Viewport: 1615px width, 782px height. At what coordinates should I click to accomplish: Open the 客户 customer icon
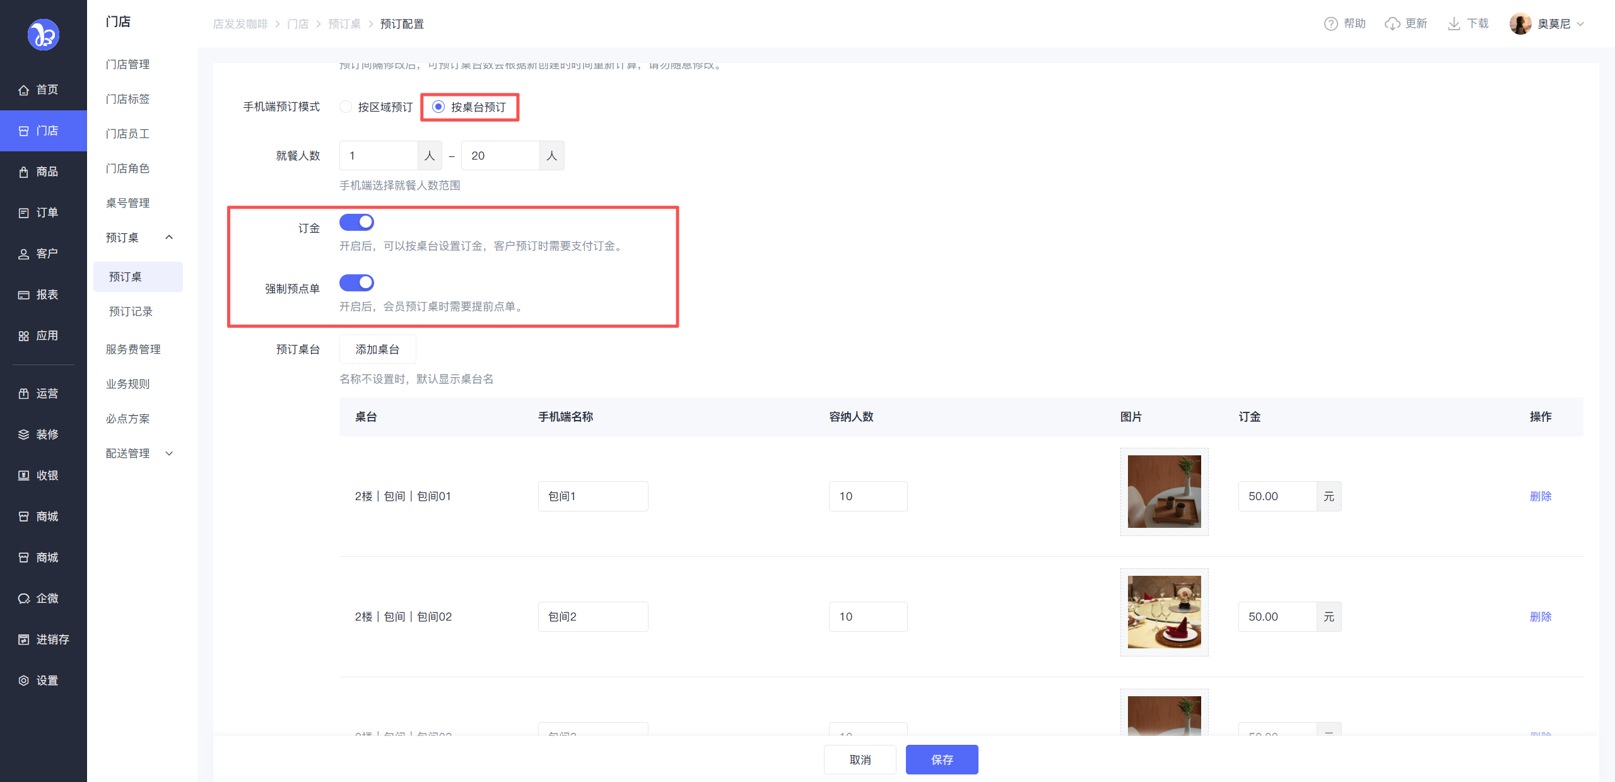pyautogui.click(x=24, y=254)
